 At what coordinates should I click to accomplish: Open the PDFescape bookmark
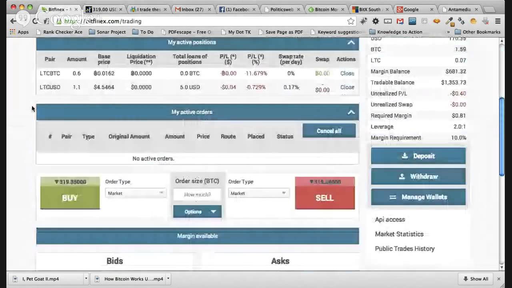click(x=186, y=32)
